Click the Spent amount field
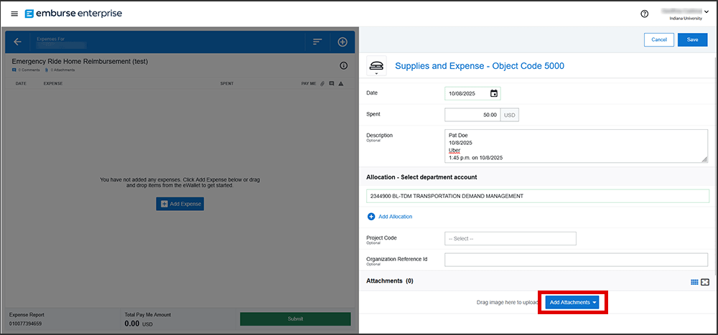The image size is (718, 335). 472,115
